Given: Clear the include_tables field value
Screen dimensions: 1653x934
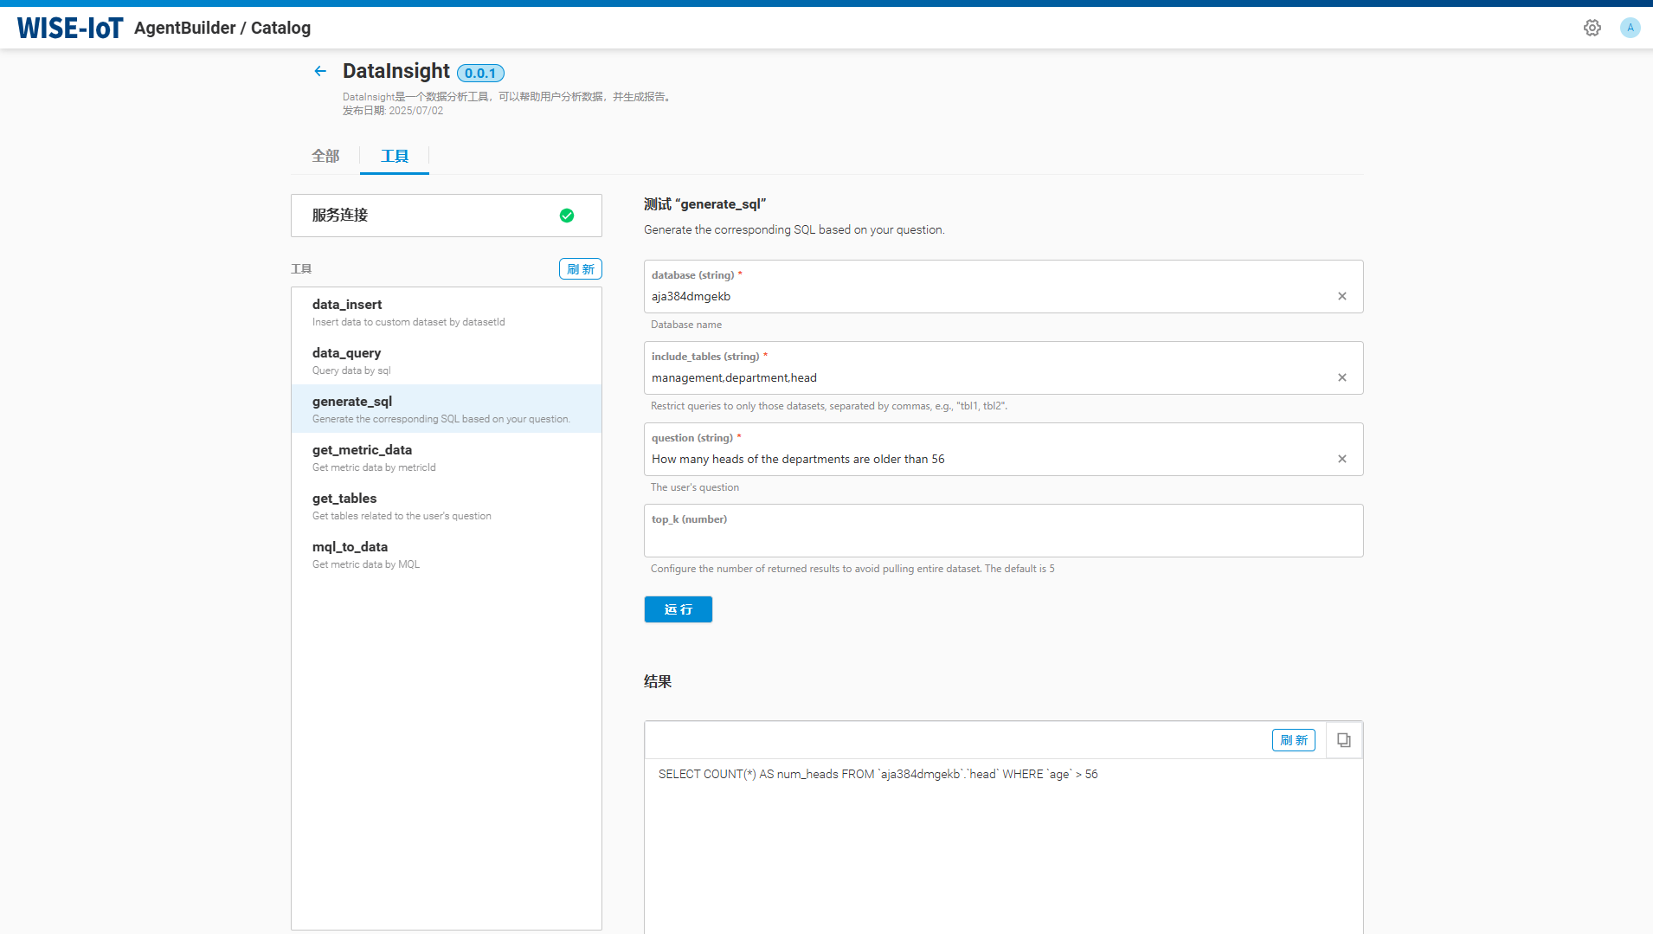Looking at the screenshot, I should [x=1341, y=377].
